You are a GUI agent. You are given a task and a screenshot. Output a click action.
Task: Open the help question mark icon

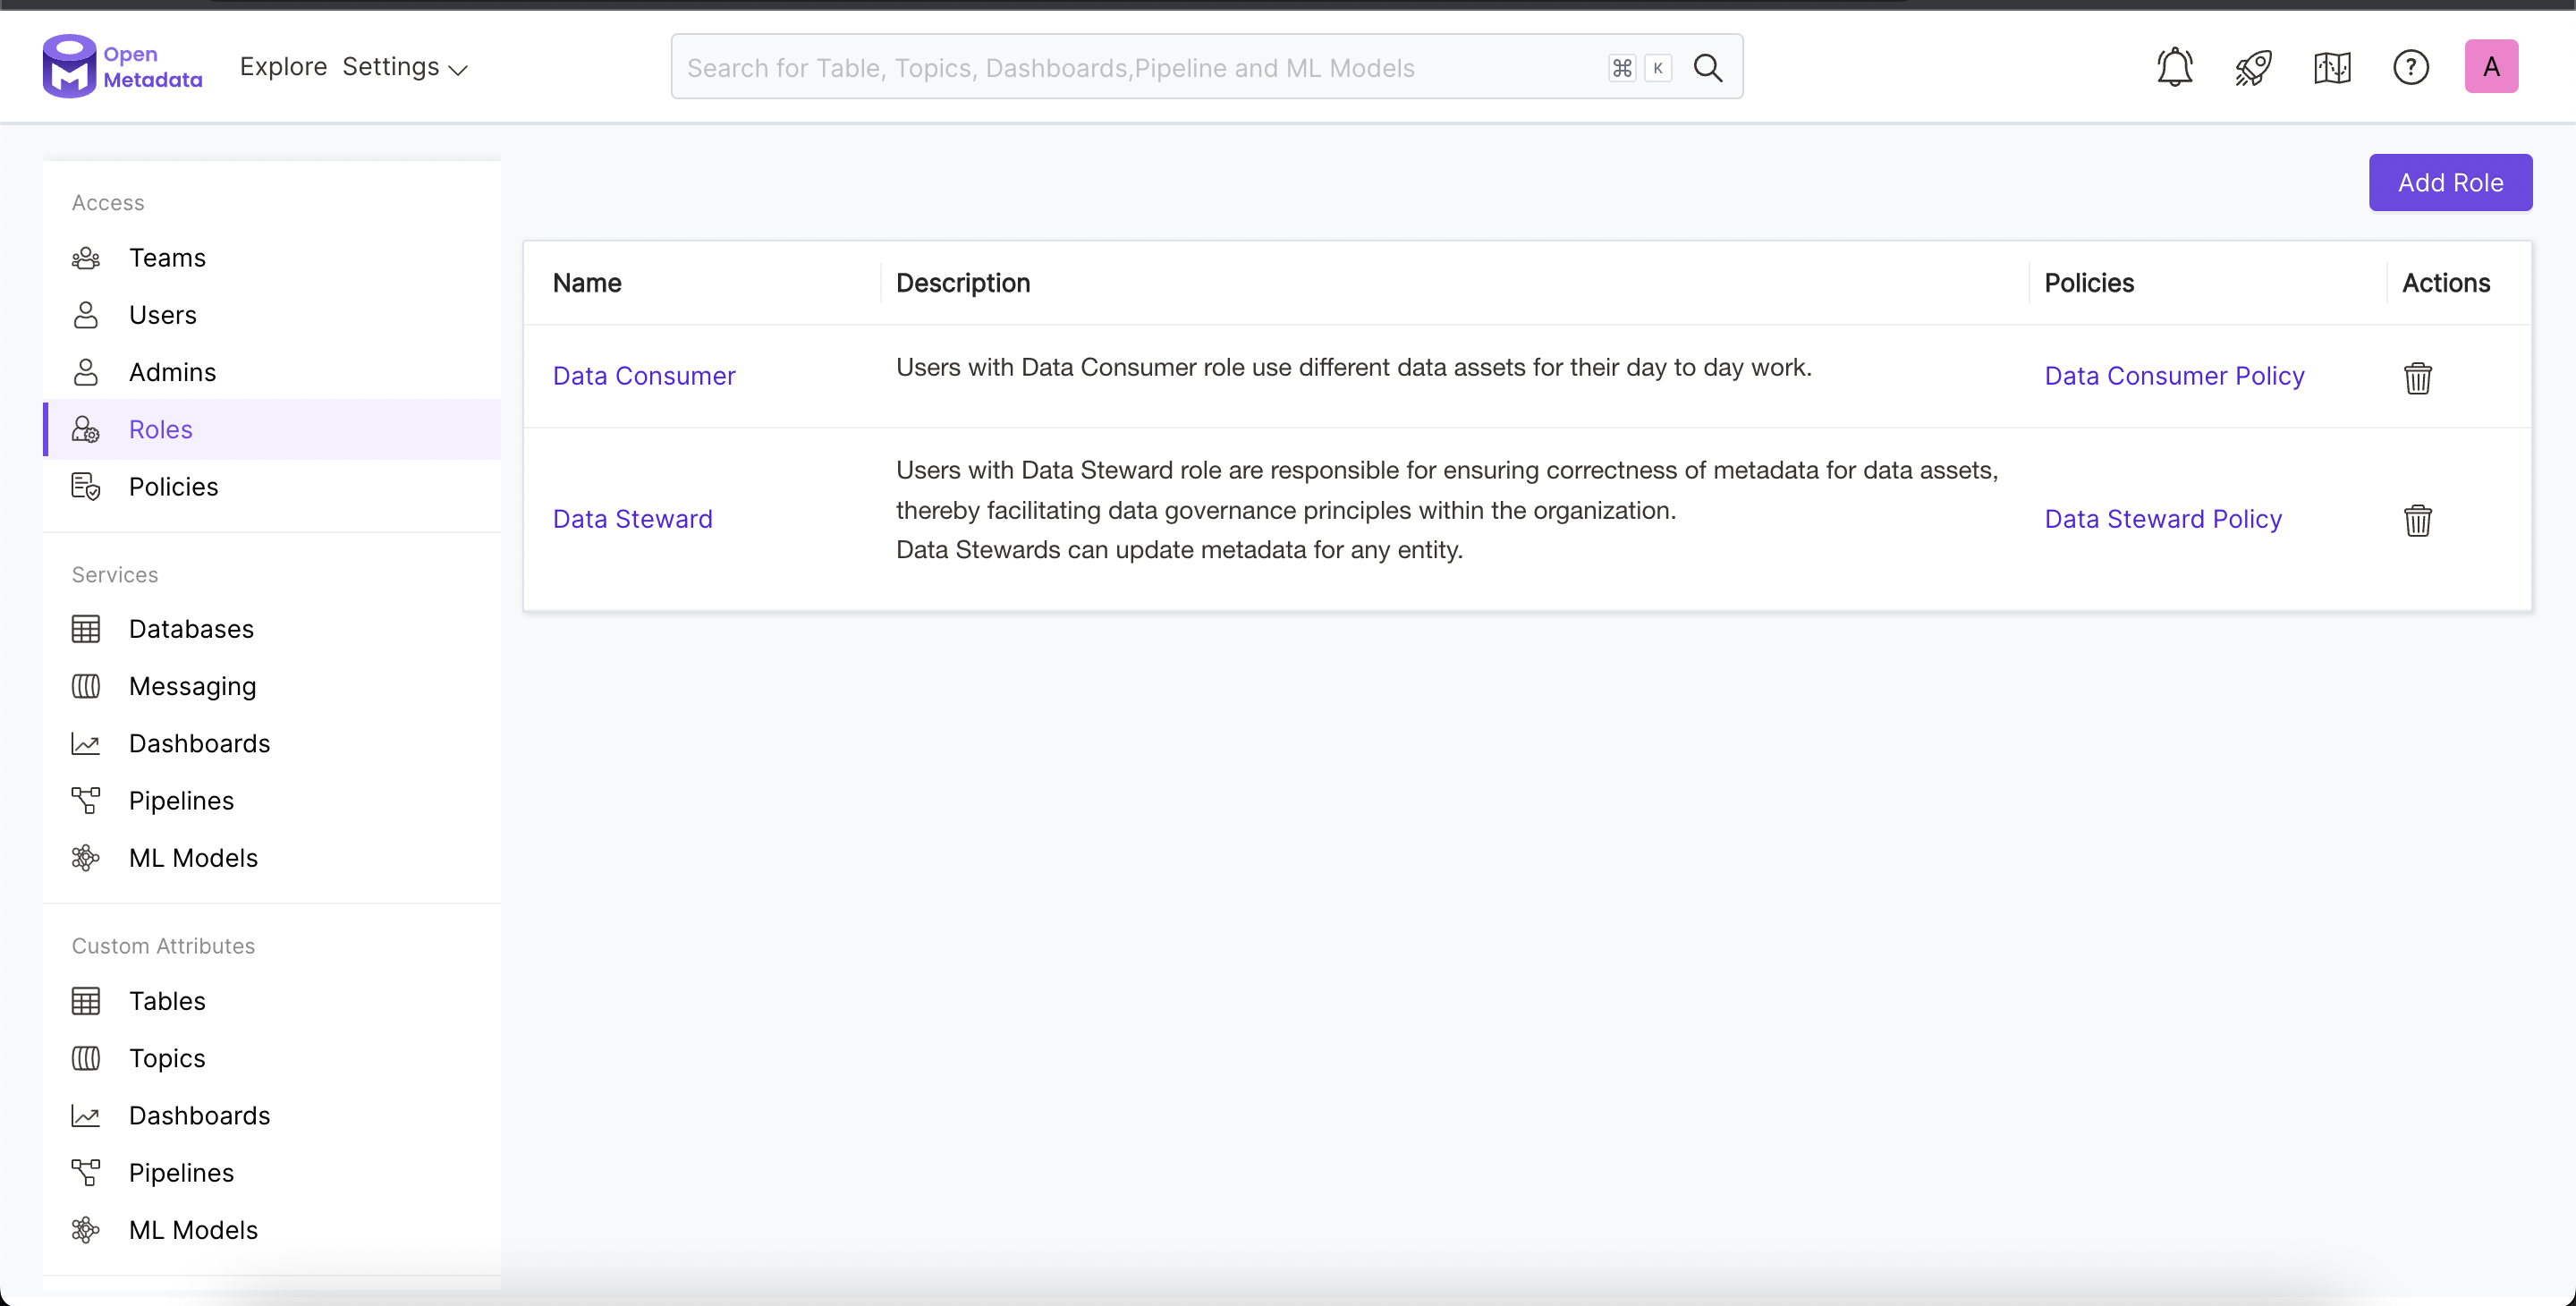(2410, 67)
